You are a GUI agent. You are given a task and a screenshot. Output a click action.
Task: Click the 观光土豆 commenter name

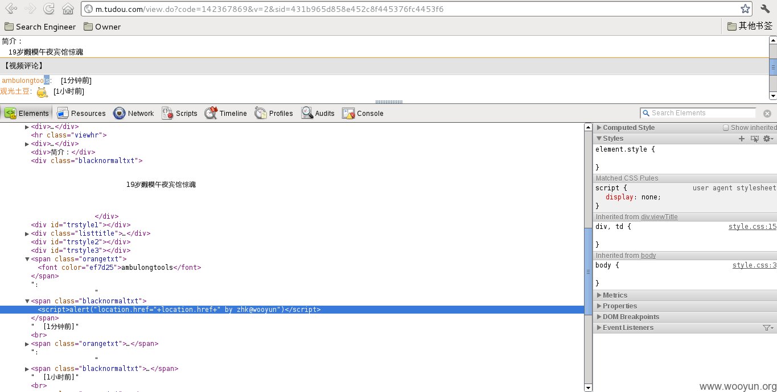15,91
